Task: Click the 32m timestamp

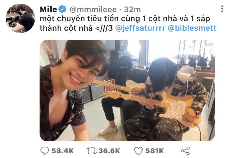Action: point(132,10)
